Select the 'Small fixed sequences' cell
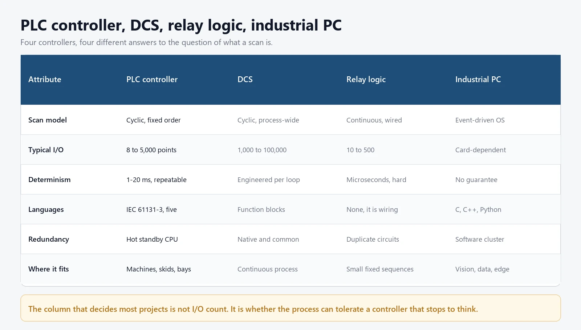Screen dimensions: 581x330 tap(380, 269)
